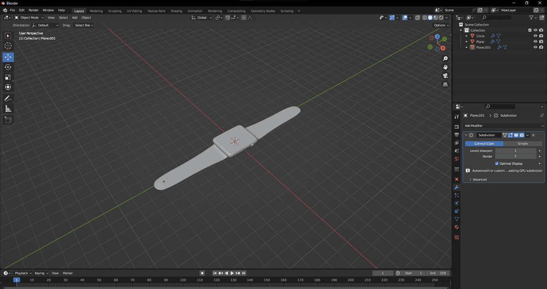This screenshot has height=289, width=547.
Task: Choose the Cursor tool
Action: click(x=8, y=46)
